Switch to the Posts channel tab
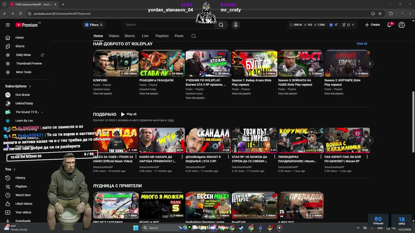The height and width of the screenshot is (233, 415). pos(179,36)
